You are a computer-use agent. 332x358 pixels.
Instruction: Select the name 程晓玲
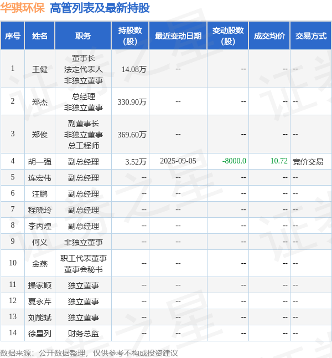(40, 210)
